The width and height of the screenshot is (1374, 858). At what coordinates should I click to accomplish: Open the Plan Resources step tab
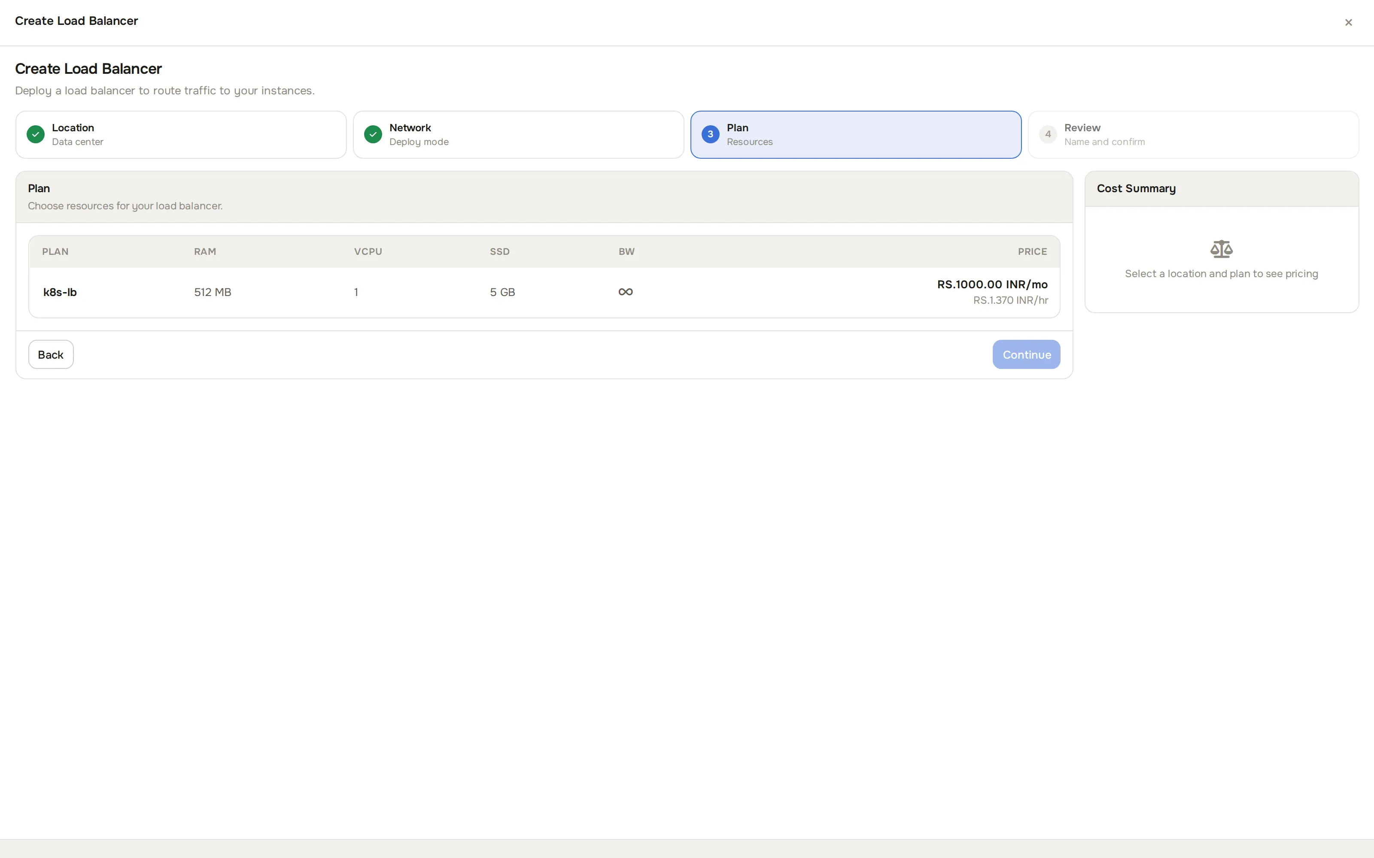click(x=856, y=134)
